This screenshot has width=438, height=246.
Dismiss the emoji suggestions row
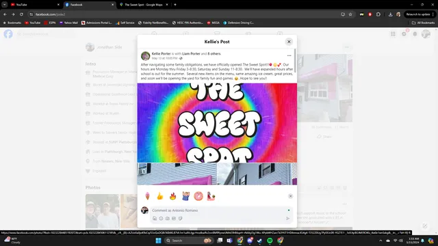(290, 196)
